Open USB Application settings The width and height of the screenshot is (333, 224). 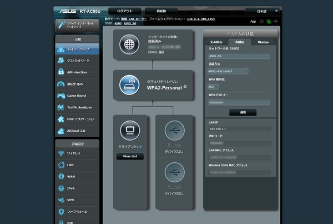77,119
